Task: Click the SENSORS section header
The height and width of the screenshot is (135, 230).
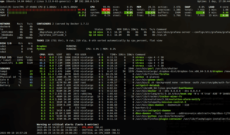Action: tap(6, 68)
